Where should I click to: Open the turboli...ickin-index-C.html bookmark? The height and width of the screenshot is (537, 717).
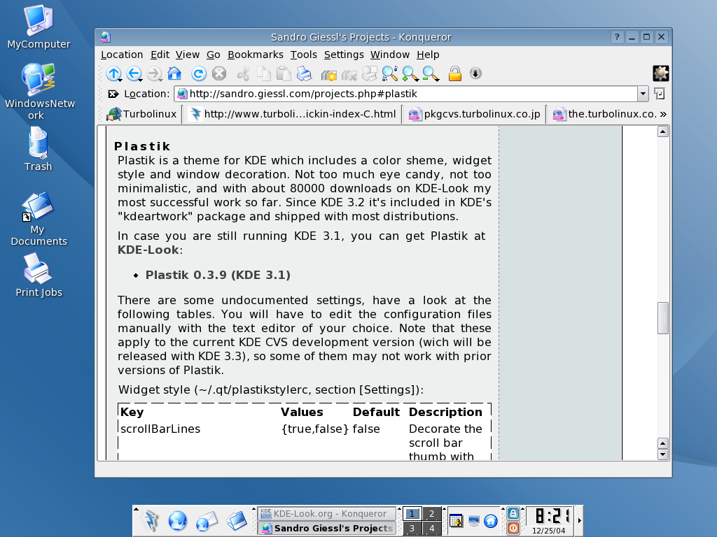(293, 114)
